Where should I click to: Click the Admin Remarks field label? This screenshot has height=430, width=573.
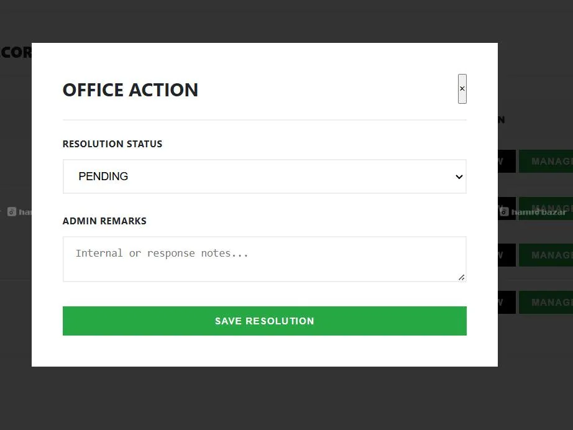(104, 221)
